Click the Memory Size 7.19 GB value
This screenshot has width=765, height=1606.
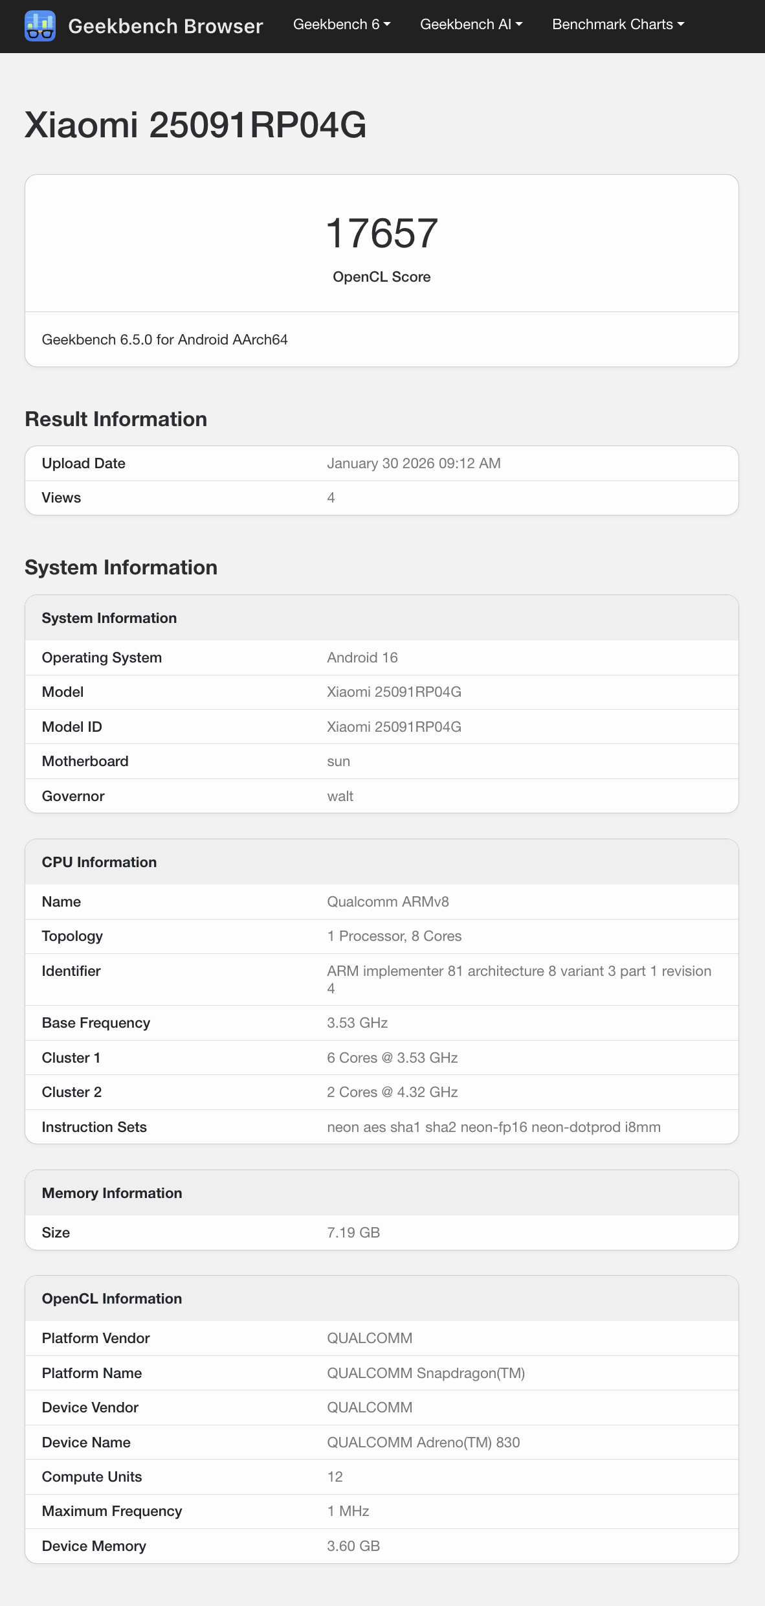pos(353,1233)
